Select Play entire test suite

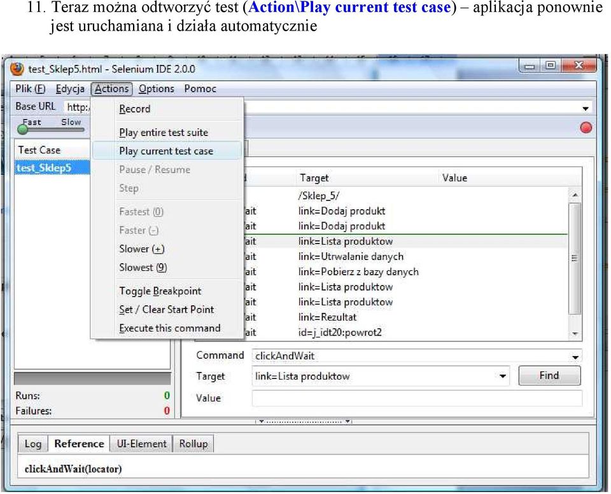[167, 132]
